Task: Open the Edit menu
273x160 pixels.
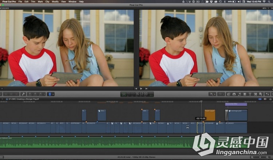Action: click(x=27, y=1)
